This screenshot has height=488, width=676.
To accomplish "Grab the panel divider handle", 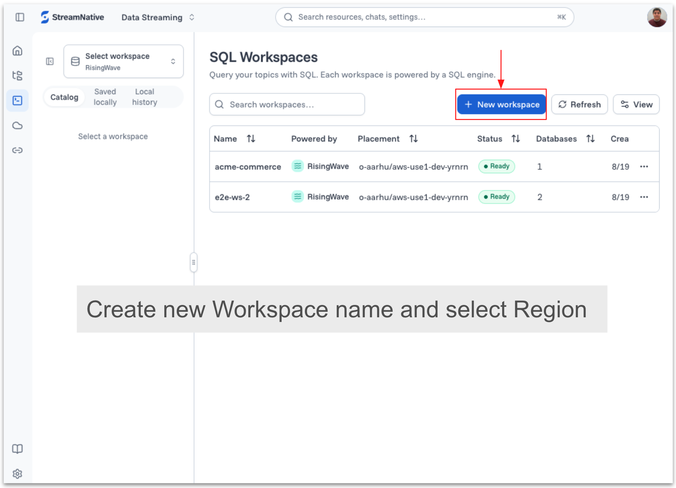I will (194, 262).
